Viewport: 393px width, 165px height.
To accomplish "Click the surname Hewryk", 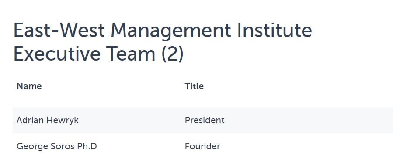I will (63, 120).
